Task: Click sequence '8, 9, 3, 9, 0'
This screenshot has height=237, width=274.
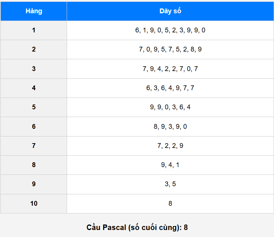Action: click(x=170, y=127)
